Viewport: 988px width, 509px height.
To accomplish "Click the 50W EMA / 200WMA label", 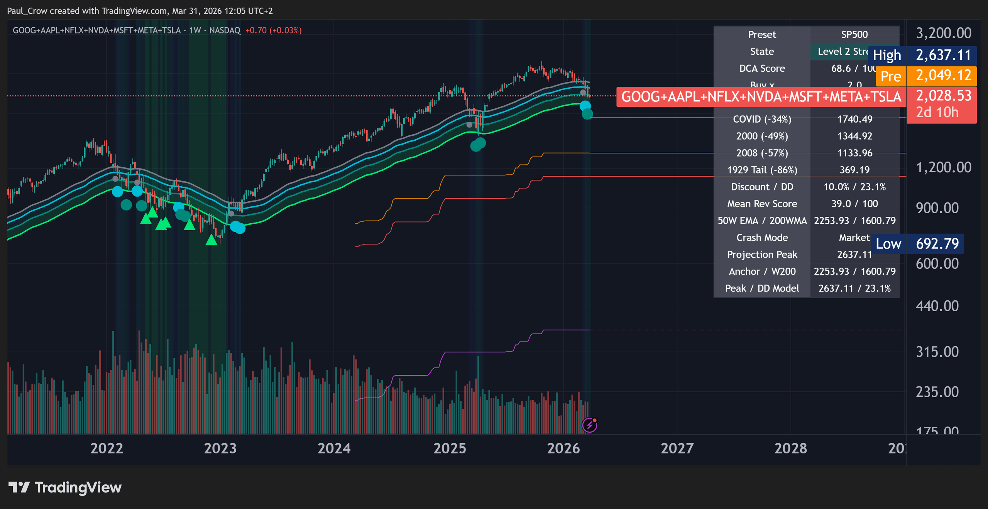I will 762,221.
